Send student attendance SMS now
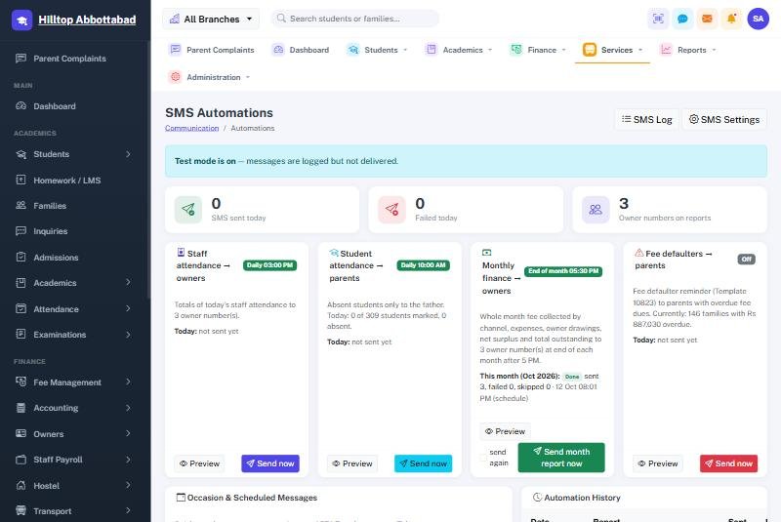This screenshot has width=781, height=522. pos(424,463)
